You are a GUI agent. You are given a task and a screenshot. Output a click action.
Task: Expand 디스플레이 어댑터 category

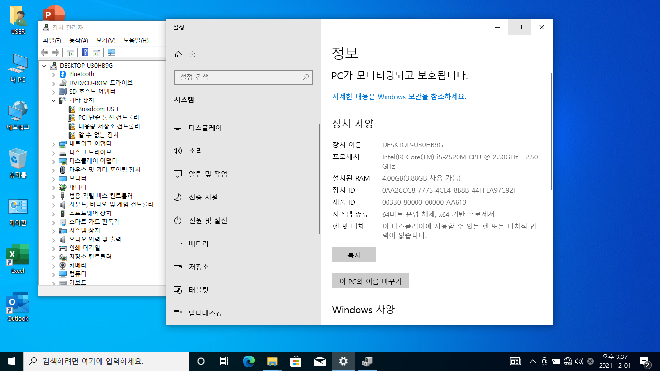(x=54, y=161)
